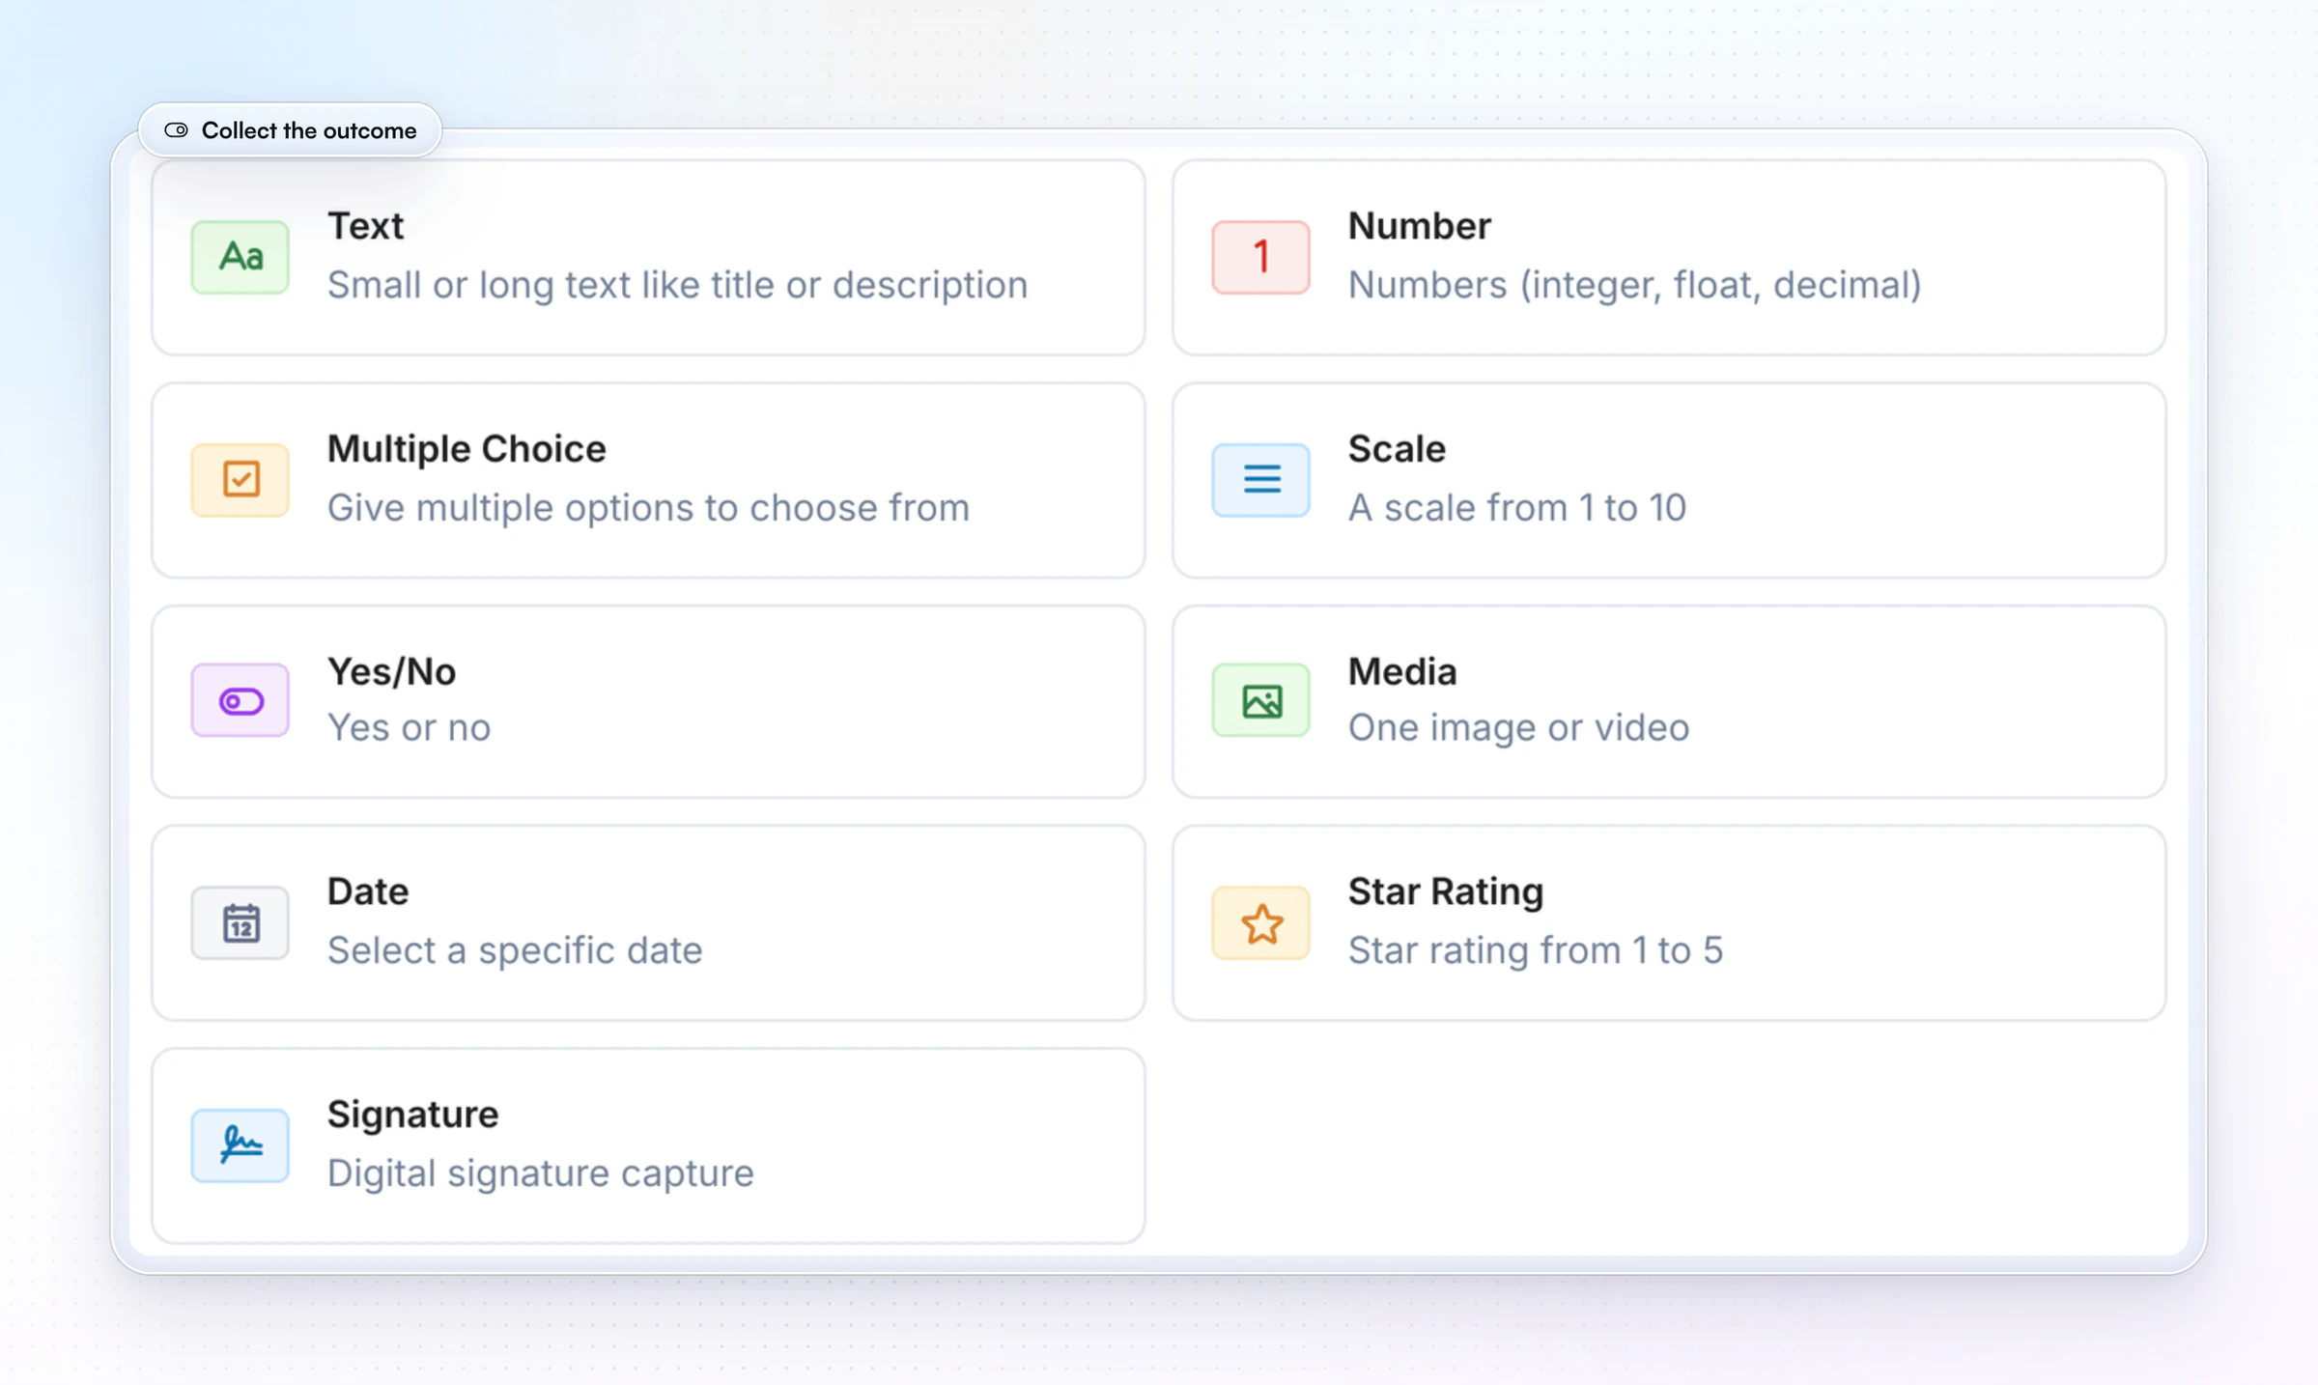
Task: Click 'Select a specific date' description
Action: (x=515, y=951)
